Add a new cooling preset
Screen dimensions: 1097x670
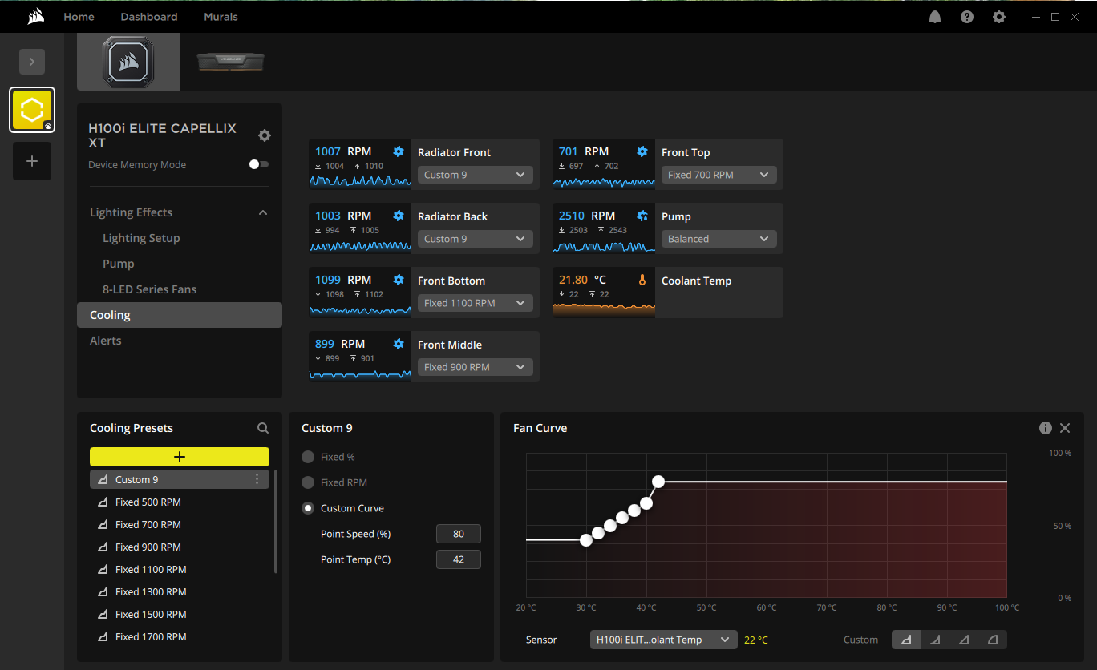(x=180, y=457)
